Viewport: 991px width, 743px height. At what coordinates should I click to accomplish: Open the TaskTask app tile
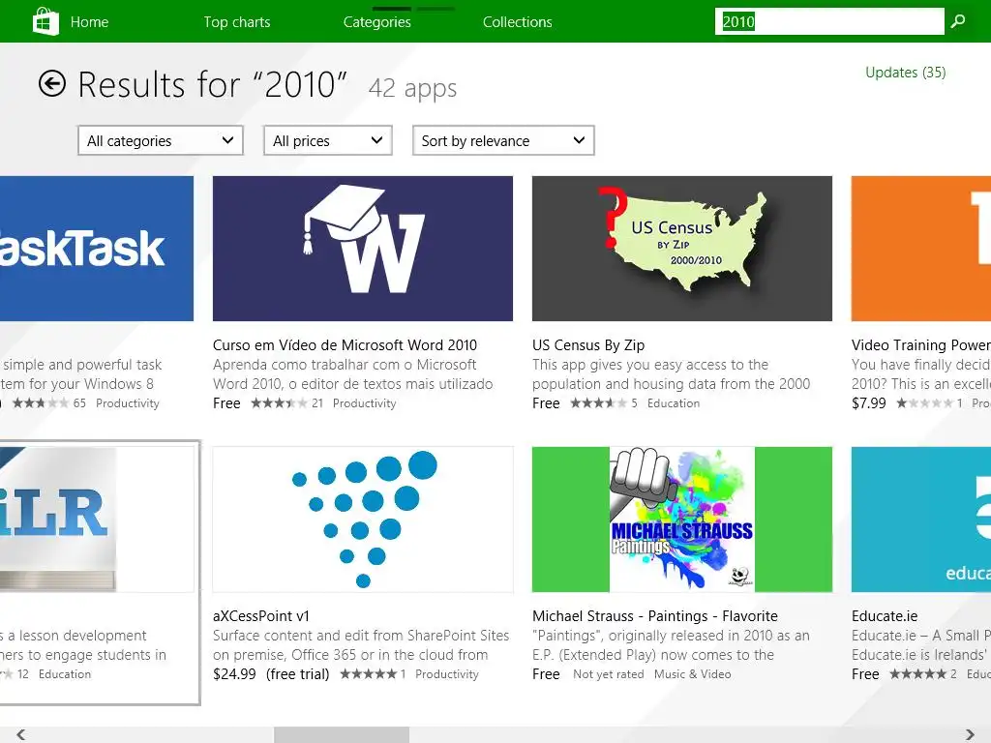pyautogui.click(x=97, y=249)
